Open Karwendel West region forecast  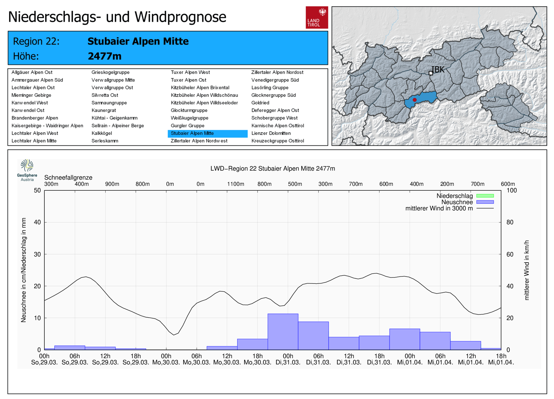coord(30,103)
